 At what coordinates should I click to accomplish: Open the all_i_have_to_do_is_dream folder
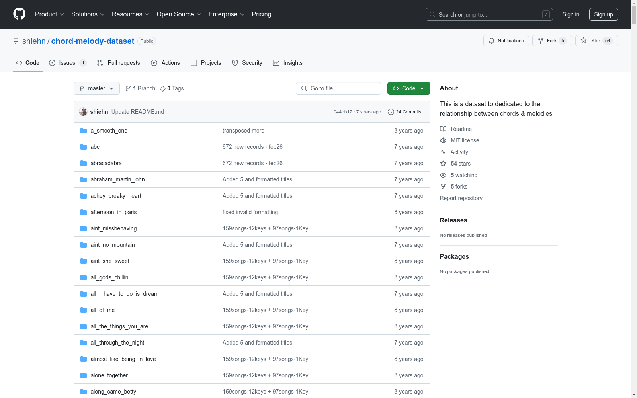point(125,294)
